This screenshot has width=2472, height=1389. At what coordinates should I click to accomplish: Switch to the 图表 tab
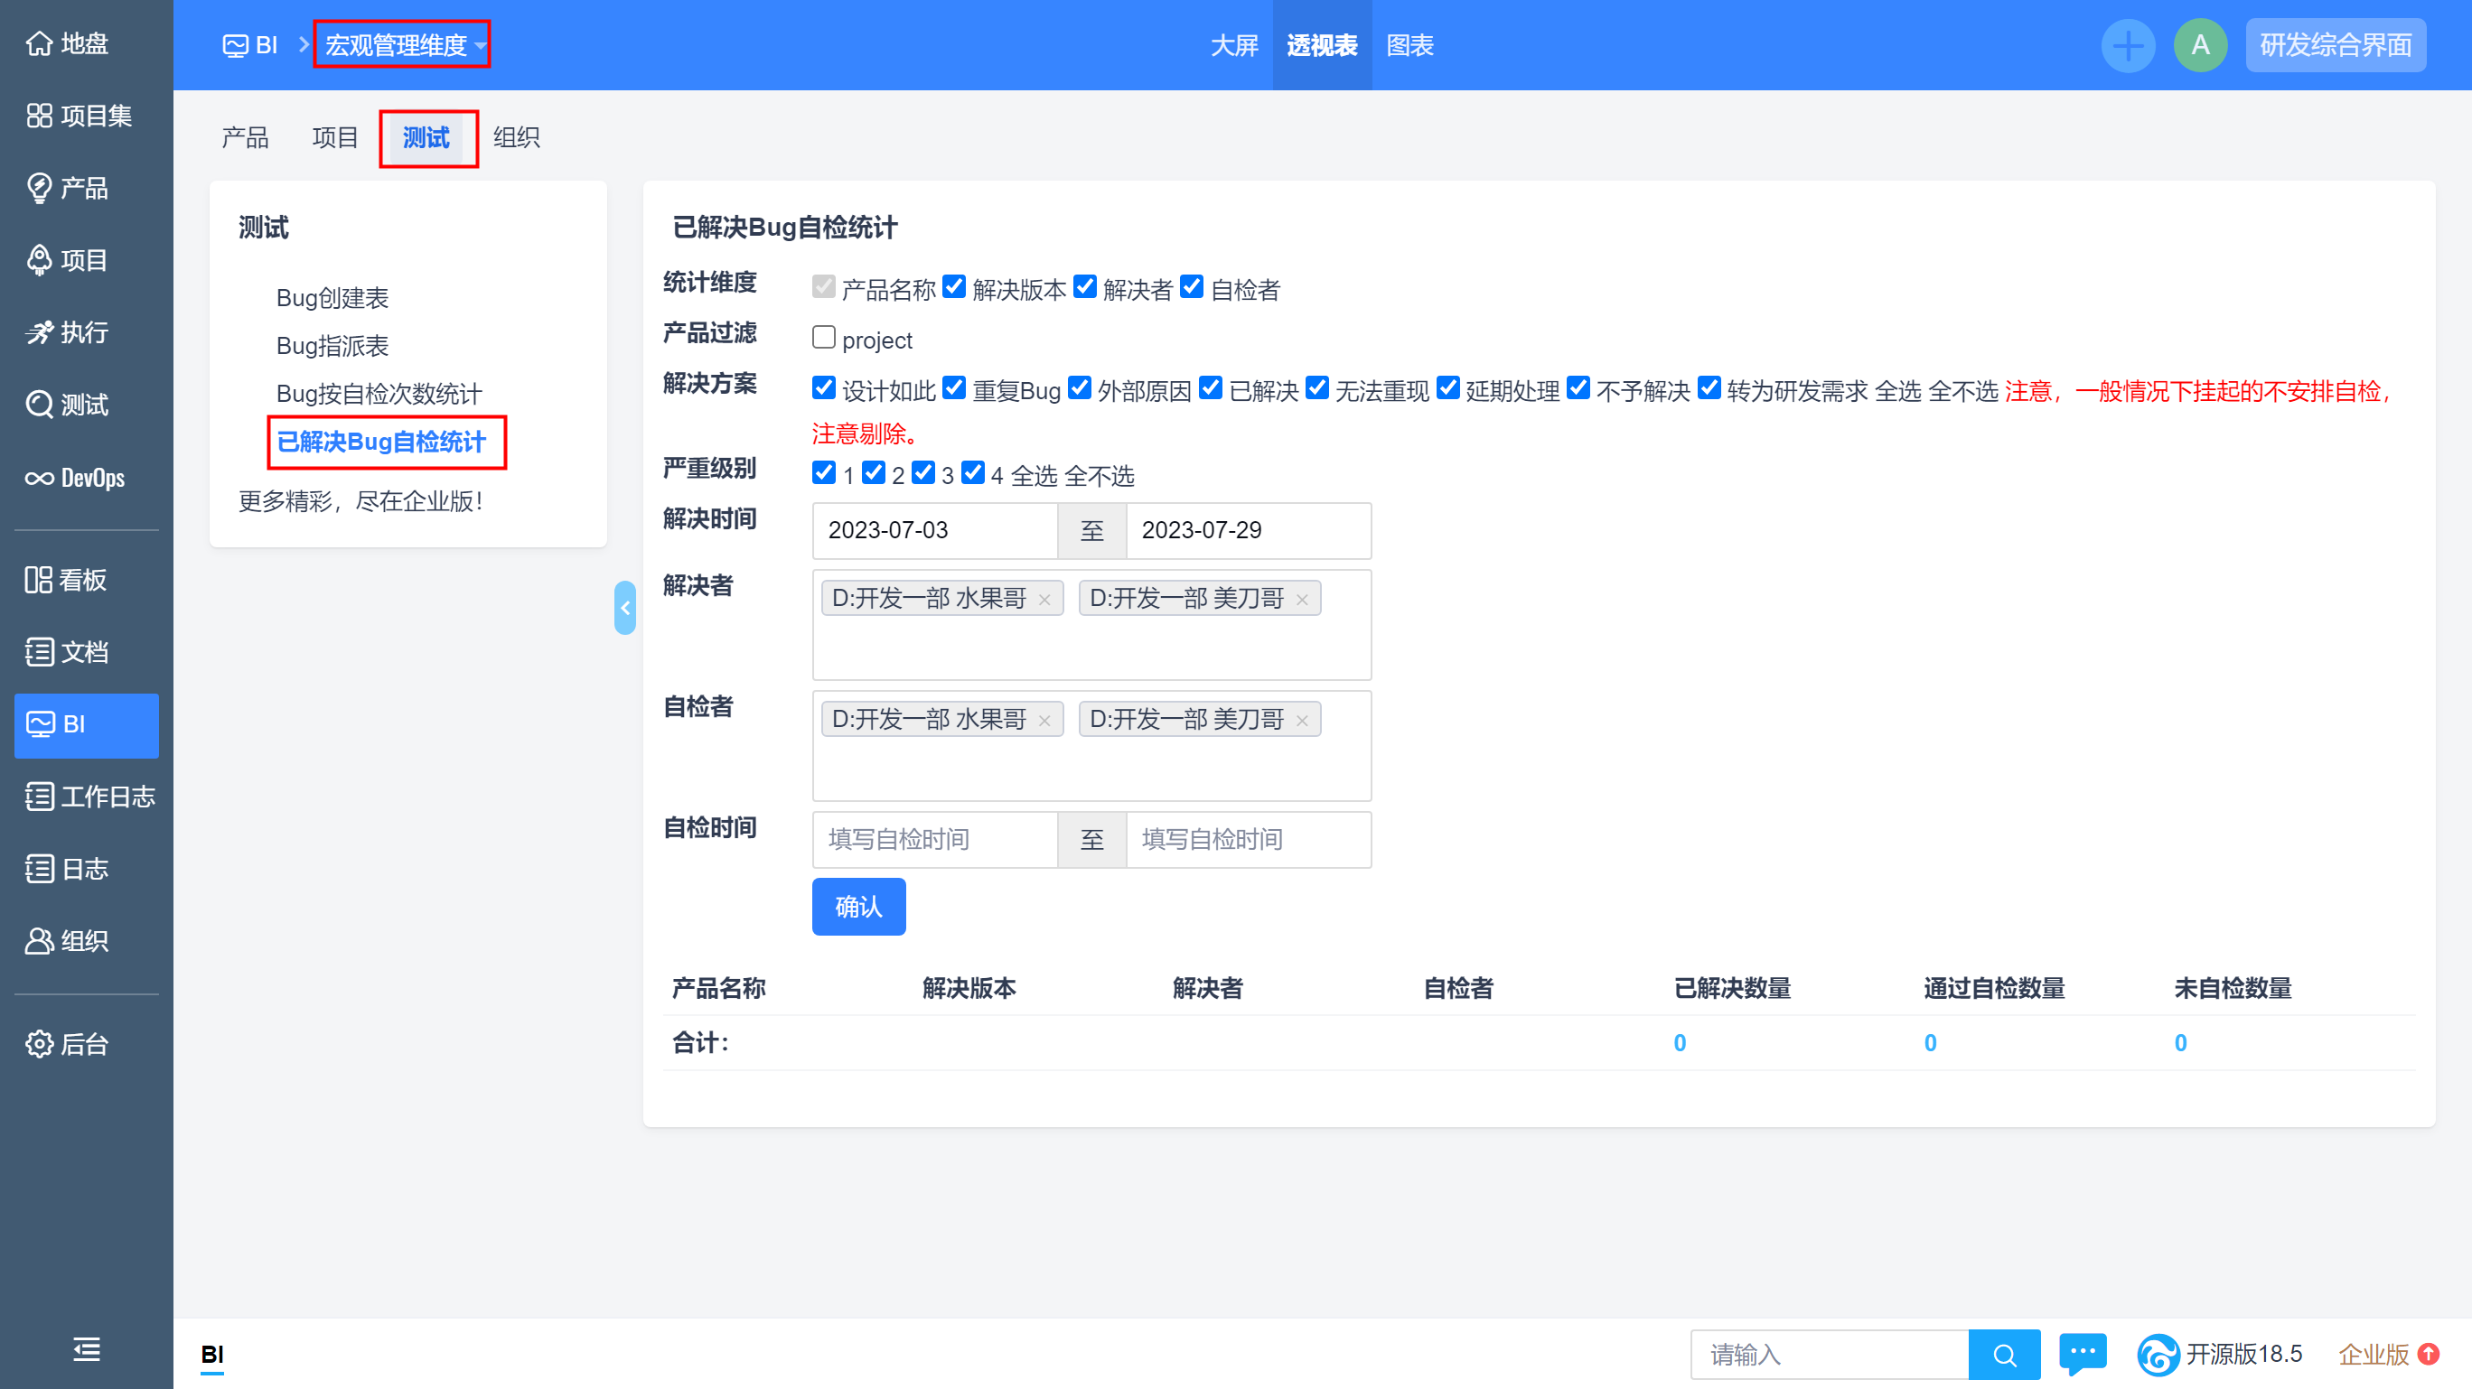point(1409,45)
